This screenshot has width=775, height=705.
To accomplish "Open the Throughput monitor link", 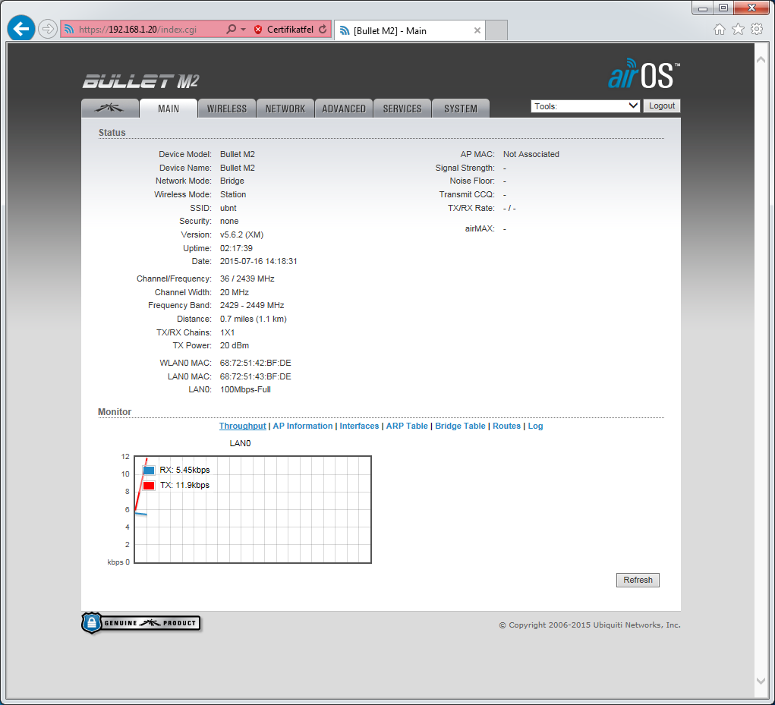I will [242, 426].
